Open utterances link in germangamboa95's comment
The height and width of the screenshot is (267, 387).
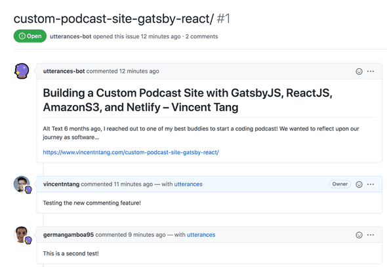201,235
